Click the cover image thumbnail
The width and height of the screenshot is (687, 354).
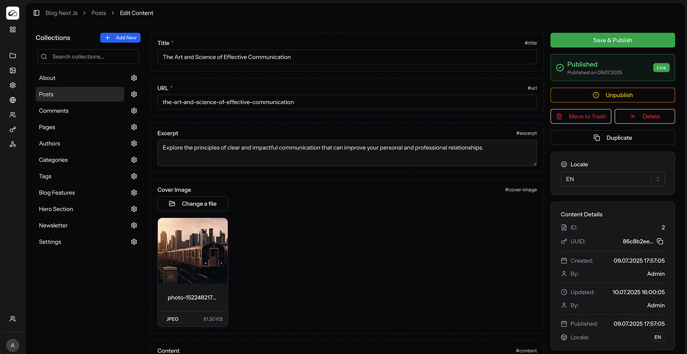click(x=193, y=251)
